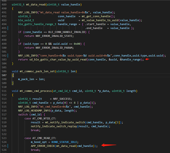Screen dimensions: 170x153
Task: Click case AT_CMD_NTID_CT label
Action: (x=40, y=119)
